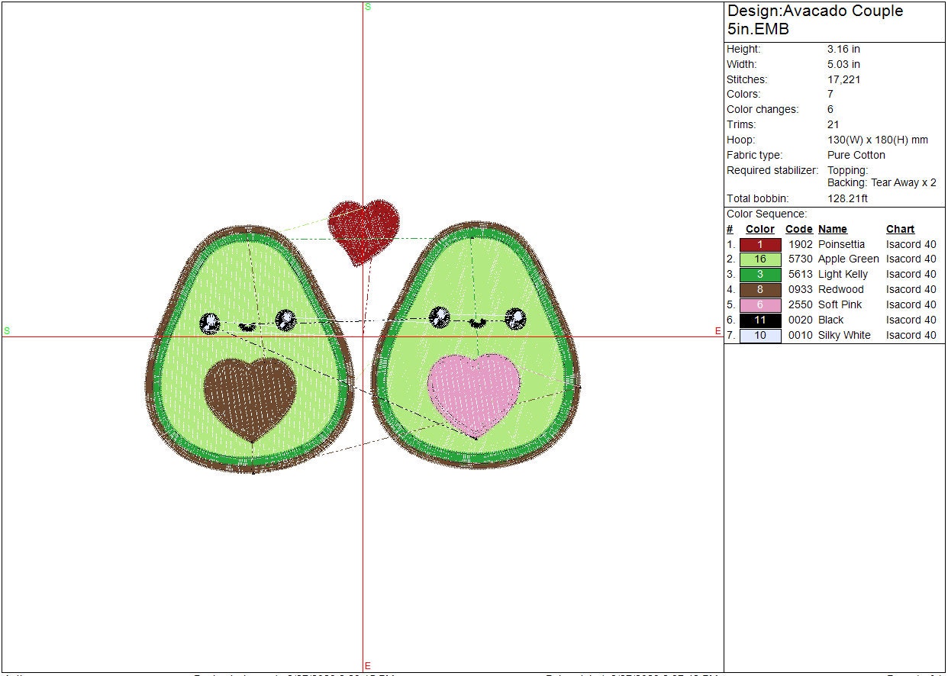
Task: Choose the Redwood brown color swatch
Action: [760, 290]
